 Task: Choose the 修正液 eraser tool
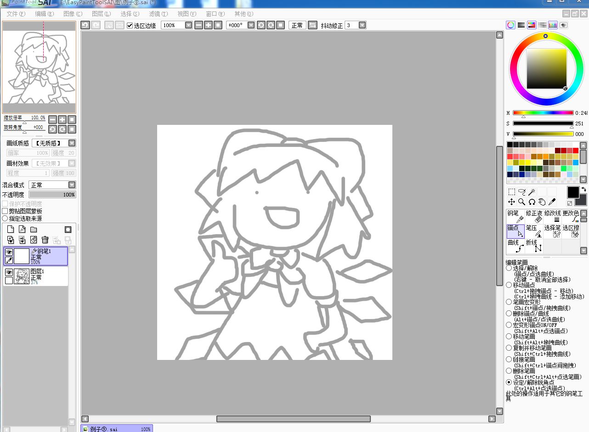coord(534,216)
